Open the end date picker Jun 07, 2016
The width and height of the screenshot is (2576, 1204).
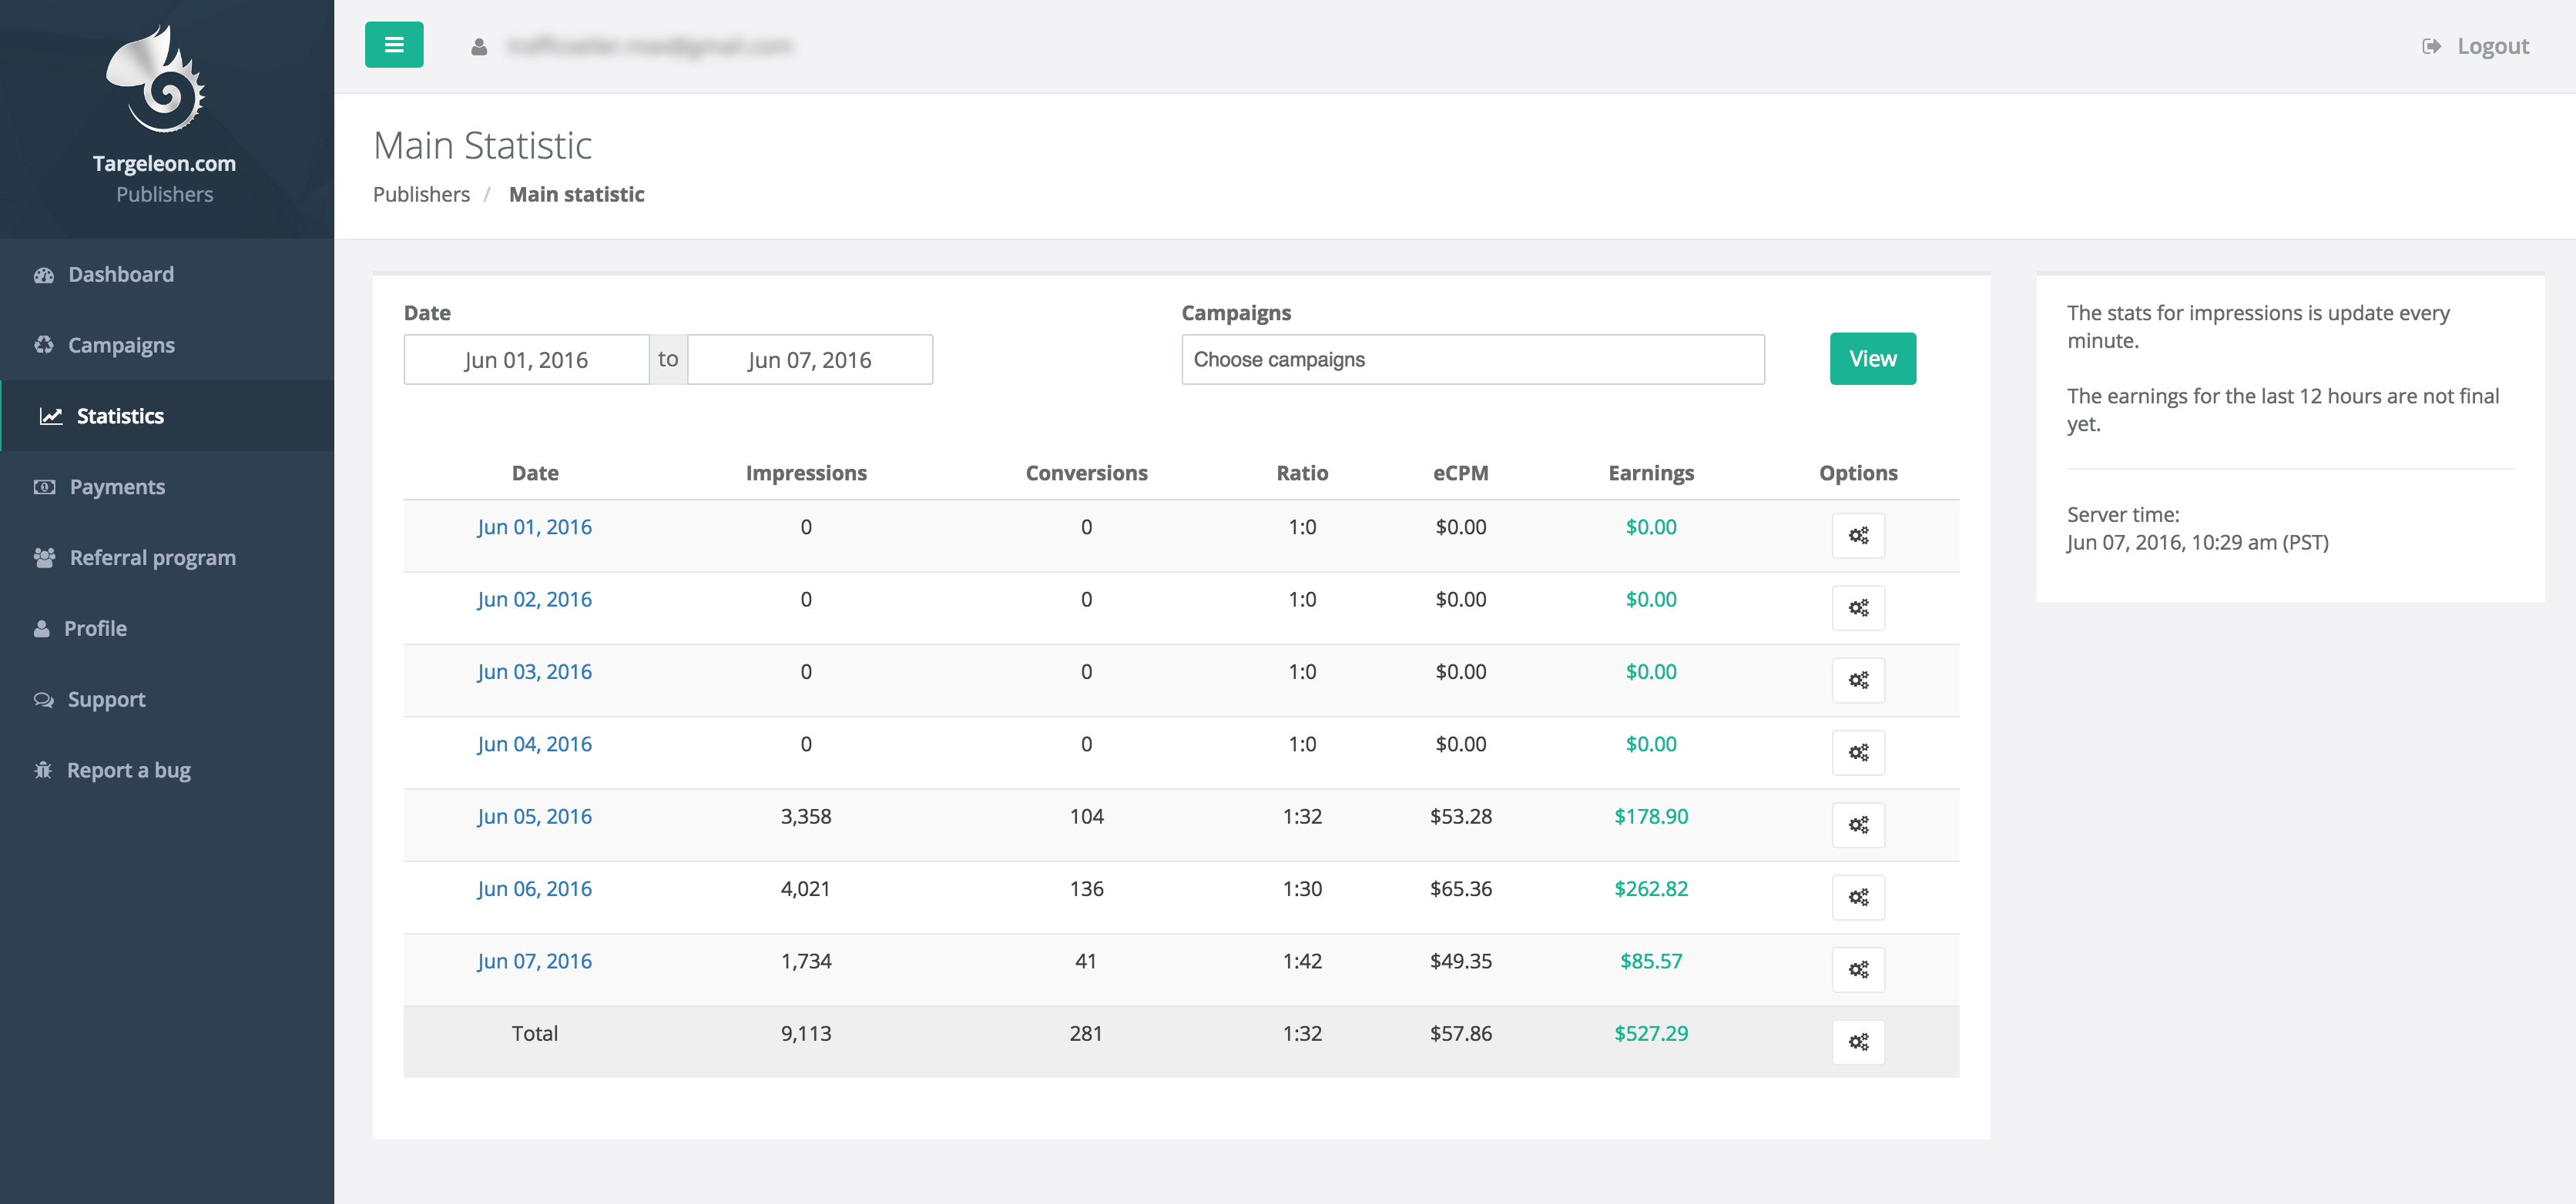(809, 360)
